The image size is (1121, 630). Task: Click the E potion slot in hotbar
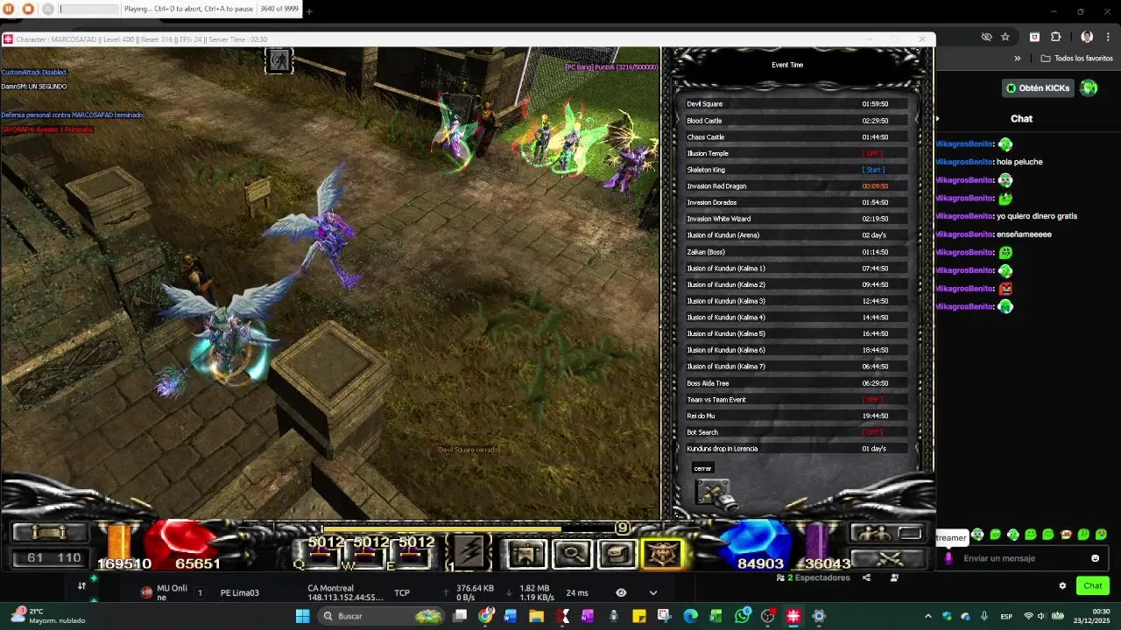coord(413,553)
